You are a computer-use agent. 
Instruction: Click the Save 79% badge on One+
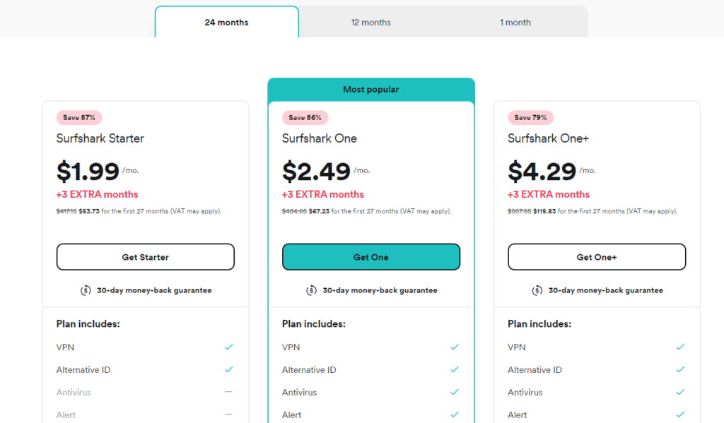530,118
